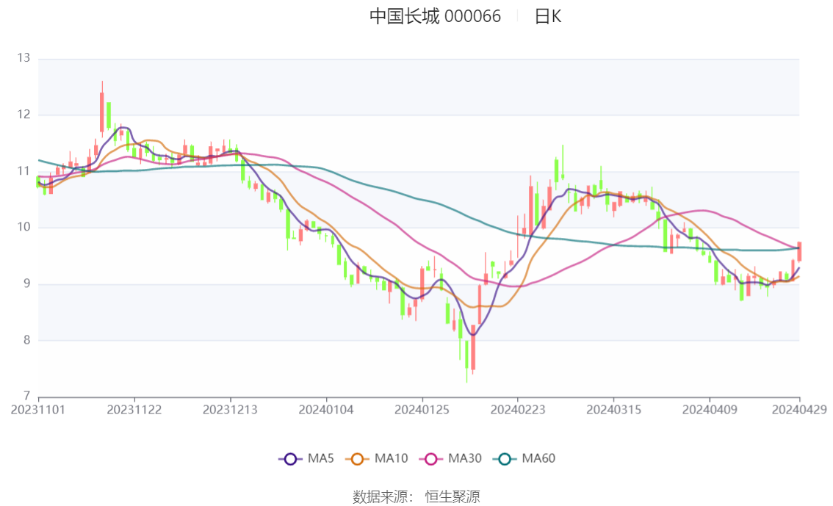Click the y-axis label 12
This screenshot has width=833, height=506.
pos(24,115)
